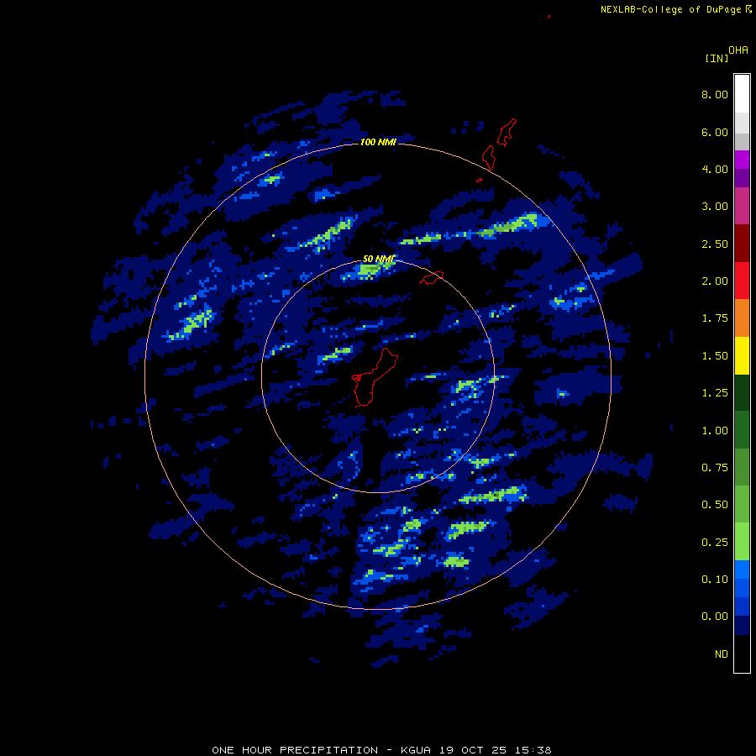The image size is (756, 756).
Task: Click the 0.75 legend value
Action: [715, 468]
